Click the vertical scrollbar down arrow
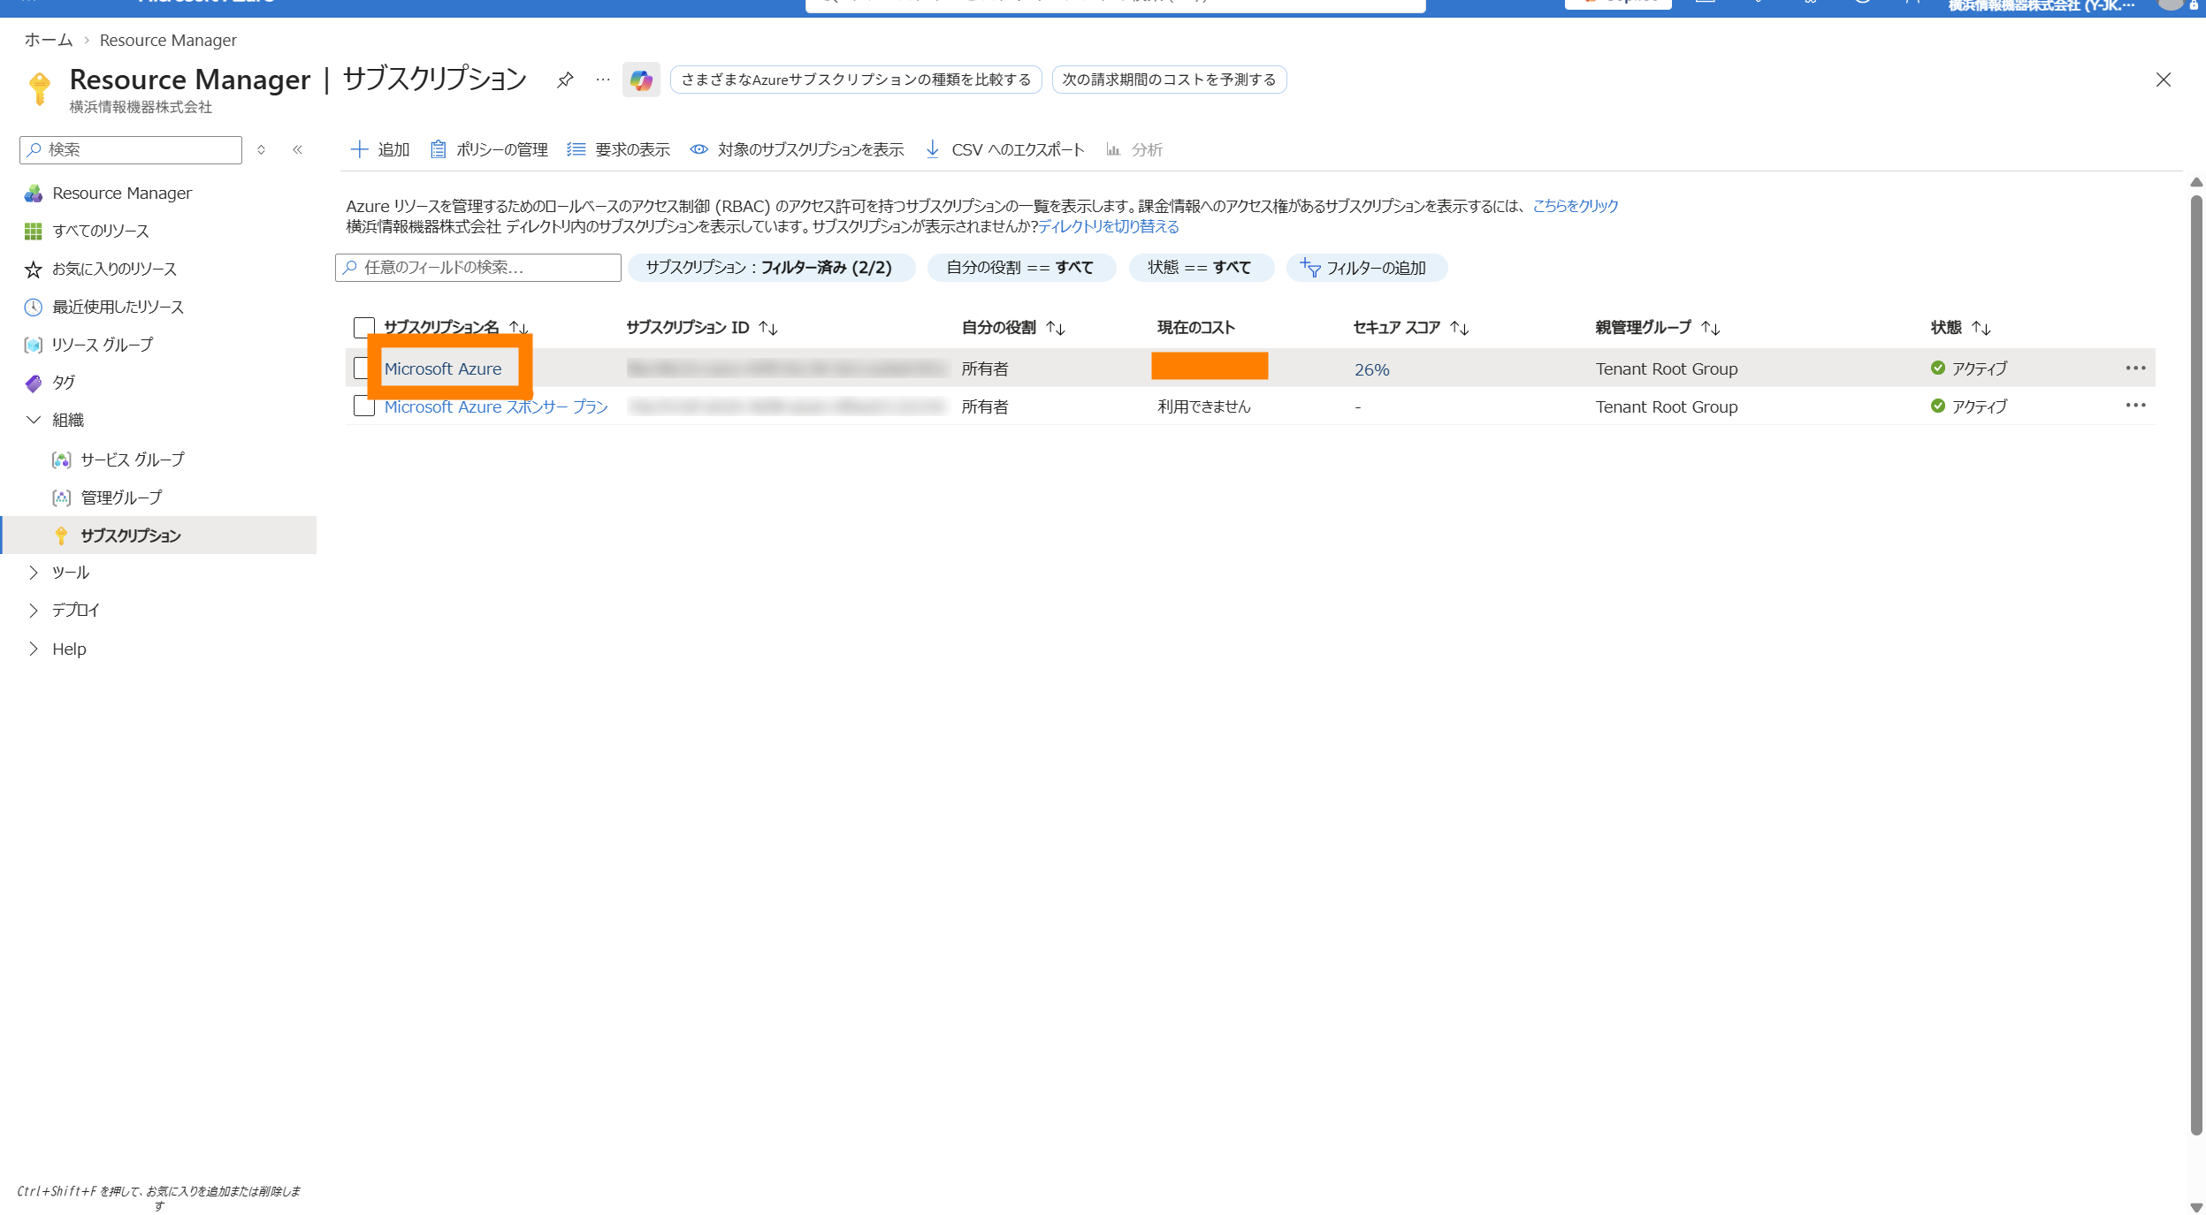This screenshot has width=2206, height=1215. pos(2196,1207)
